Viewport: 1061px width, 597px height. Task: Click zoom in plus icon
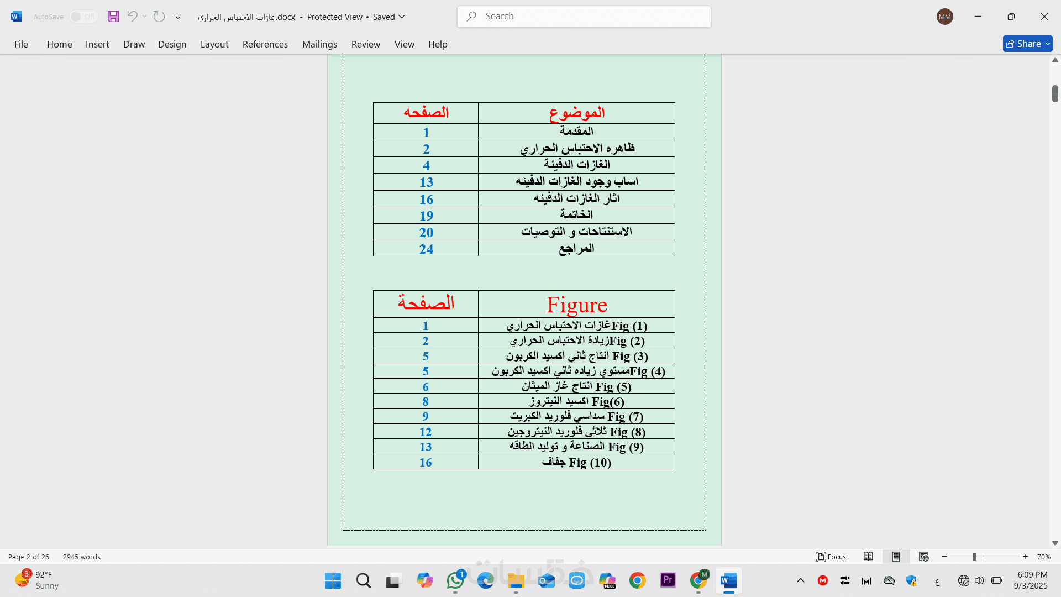pos(1026,557)
